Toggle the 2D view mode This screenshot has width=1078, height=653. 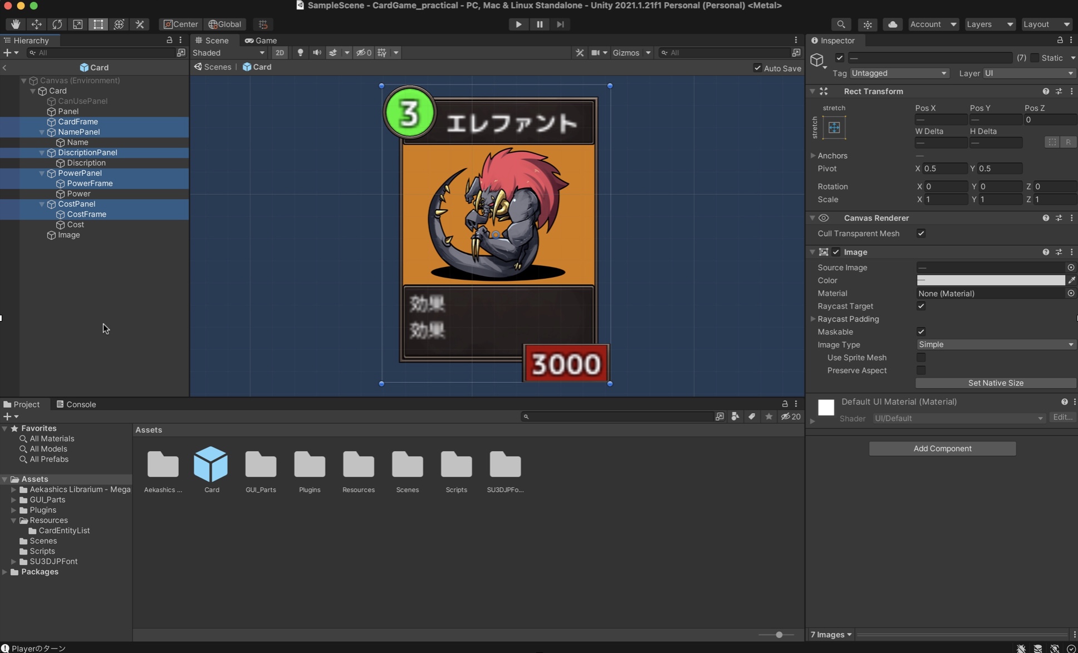pos(280,52)
